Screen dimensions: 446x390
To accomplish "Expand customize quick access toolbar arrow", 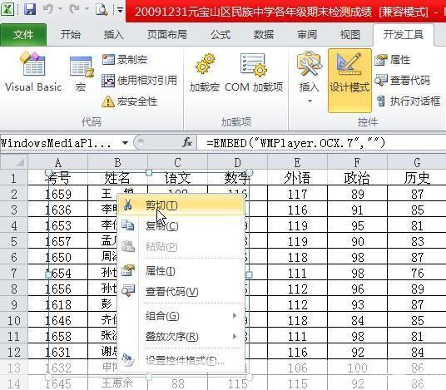I will coord(121,10).
